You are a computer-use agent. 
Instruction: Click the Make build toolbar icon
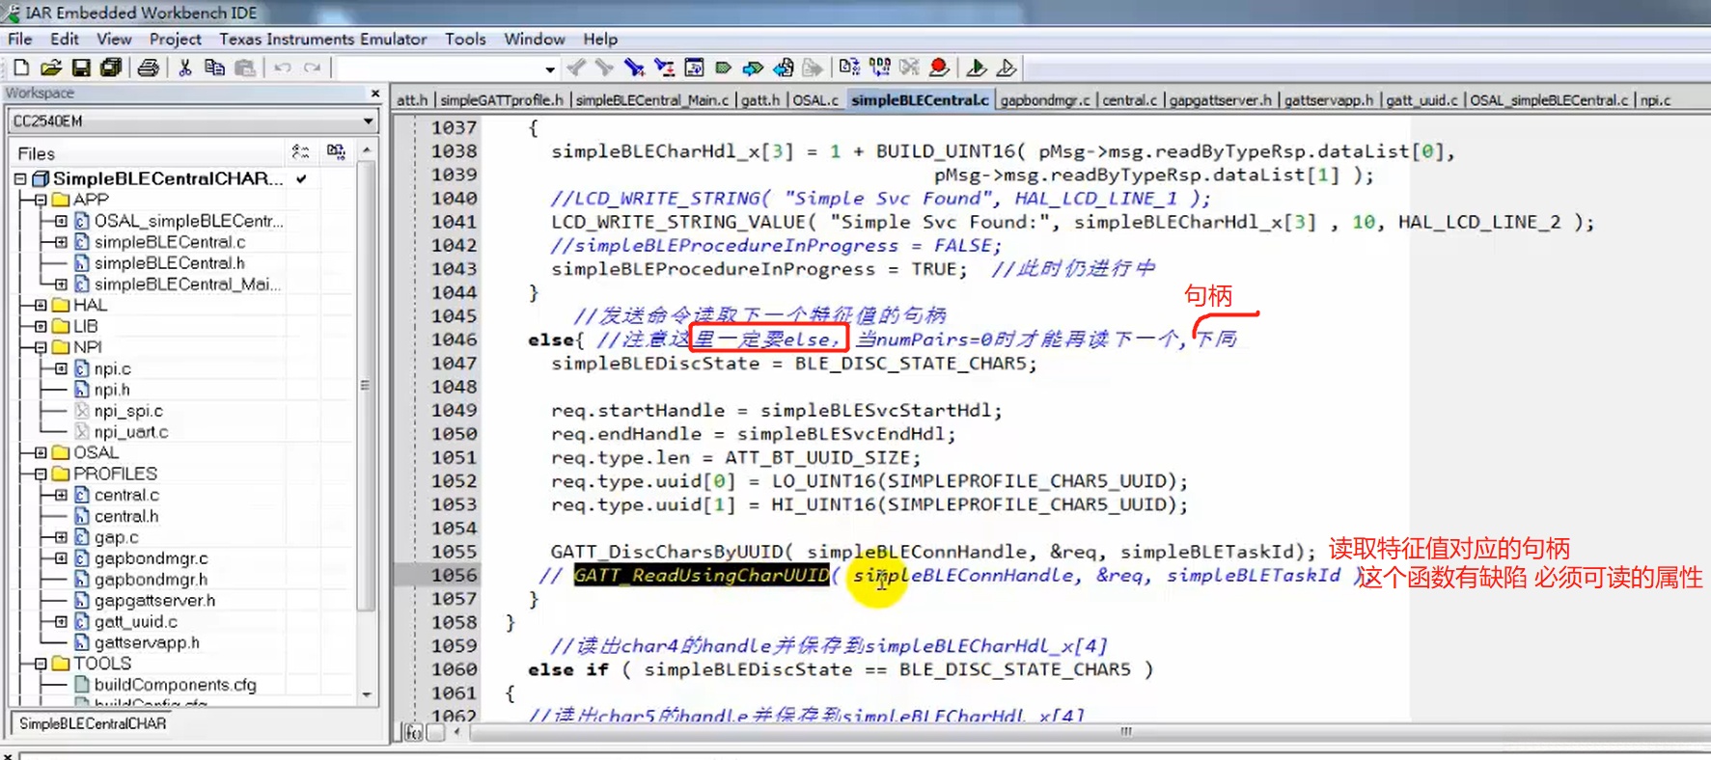point(879,68)
